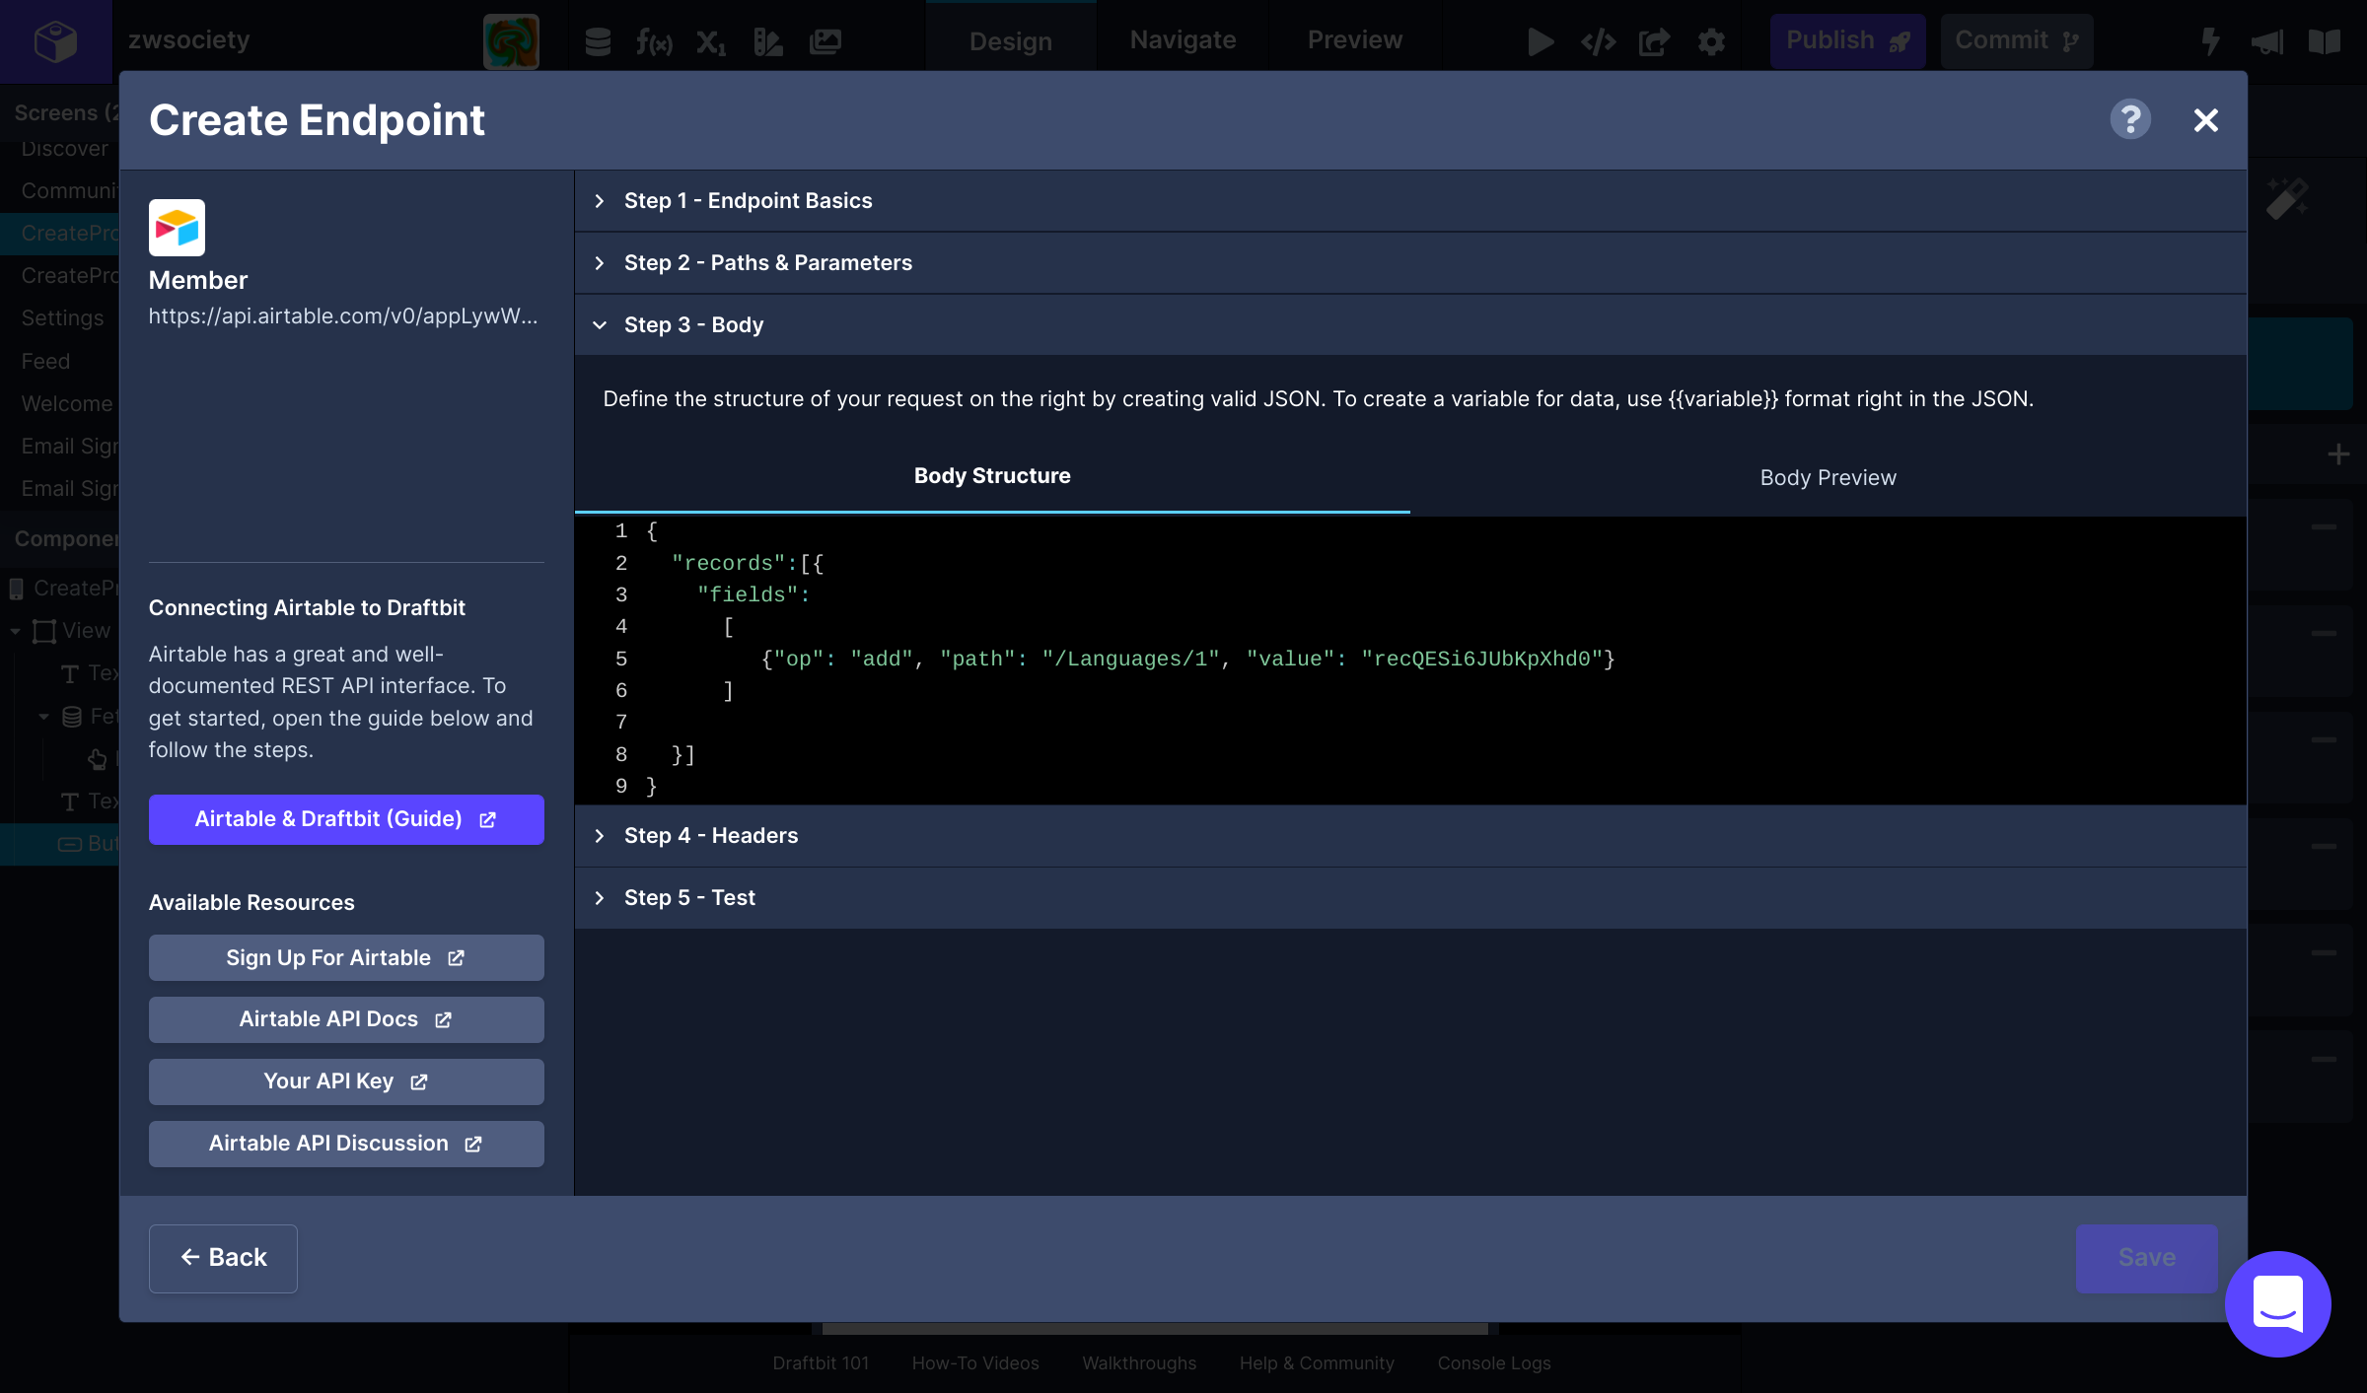Open Airtable API Discussion link
This screenshot has height=1393, width=2367.
(346, 1144)
